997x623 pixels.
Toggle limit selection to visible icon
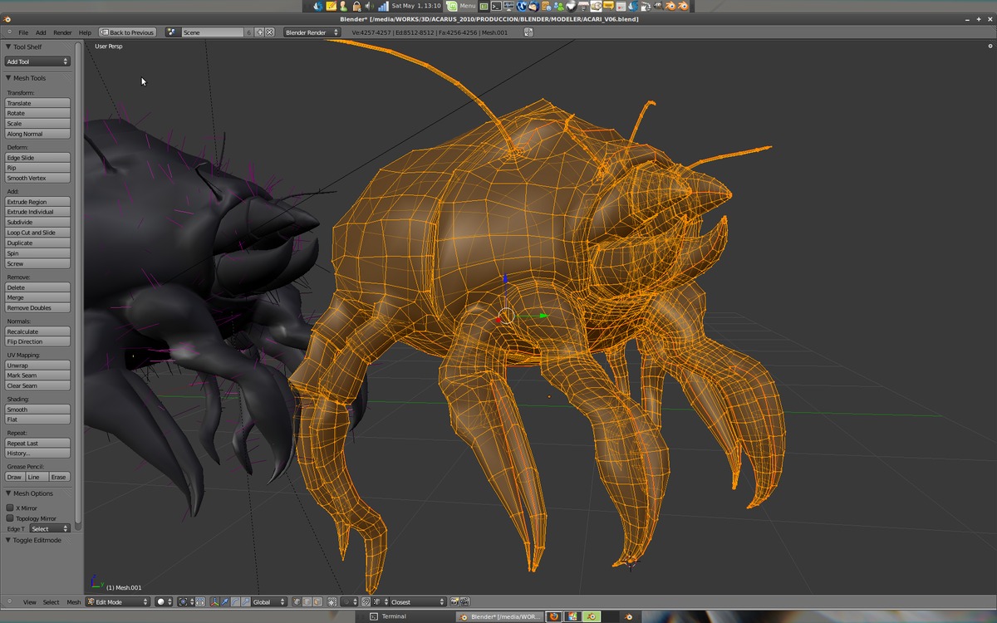click(331, 601)
